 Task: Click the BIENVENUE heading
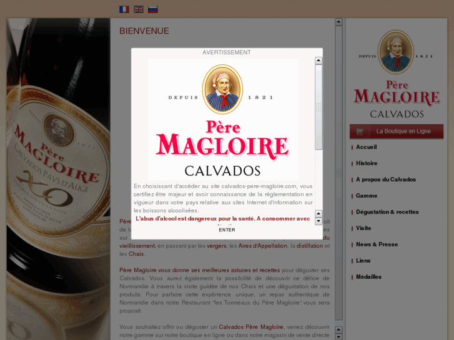coord(144,31)
